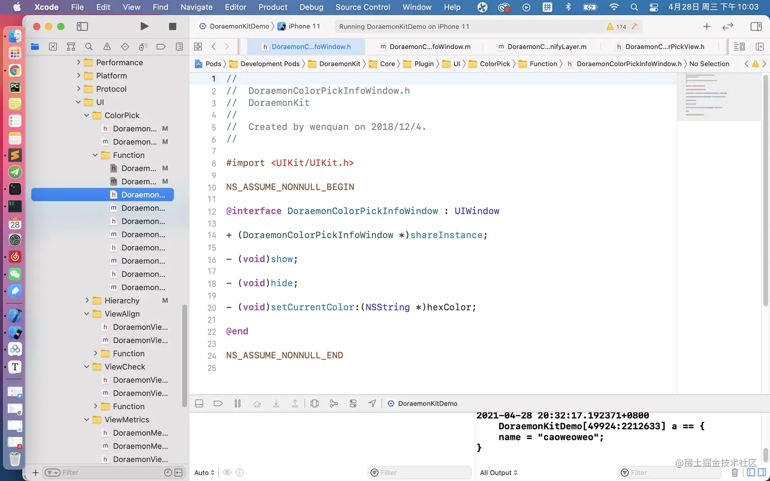The height and width of the screenshot is (481, 770).
Task: Open the Breakpoint navigator
Action: [x=161, y=46]
